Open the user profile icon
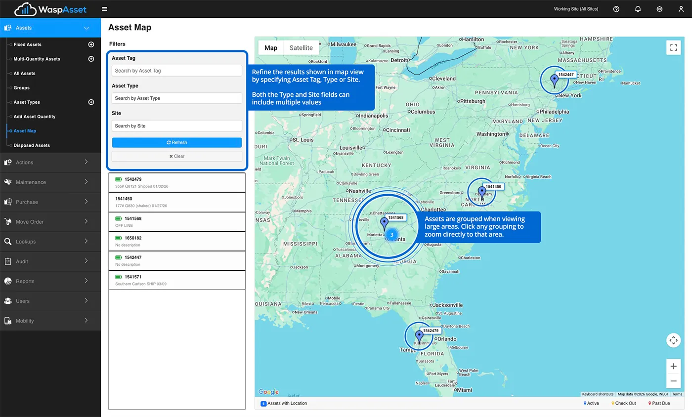This screenshot has width=692, height=417. [681, 9]
